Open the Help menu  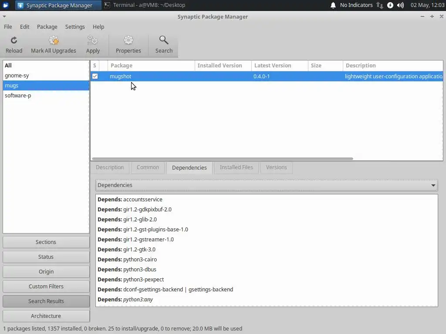[98, 27]
